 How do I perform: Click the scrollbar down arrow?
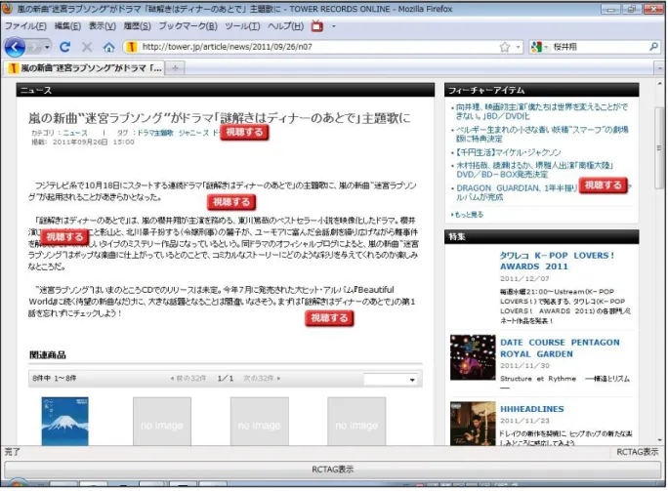(659, 440)
